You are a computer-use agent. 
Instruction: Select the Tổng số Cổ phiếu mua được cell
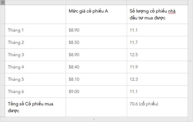pyautogui.click(x=35, y=107)
